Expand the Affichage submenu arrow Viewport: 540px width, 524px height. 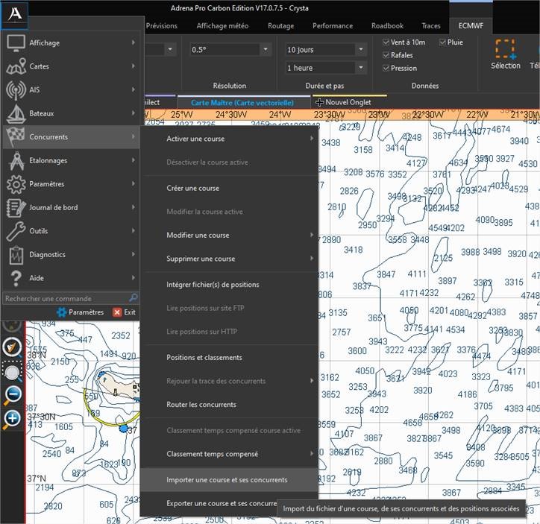[x=134, y=42]
